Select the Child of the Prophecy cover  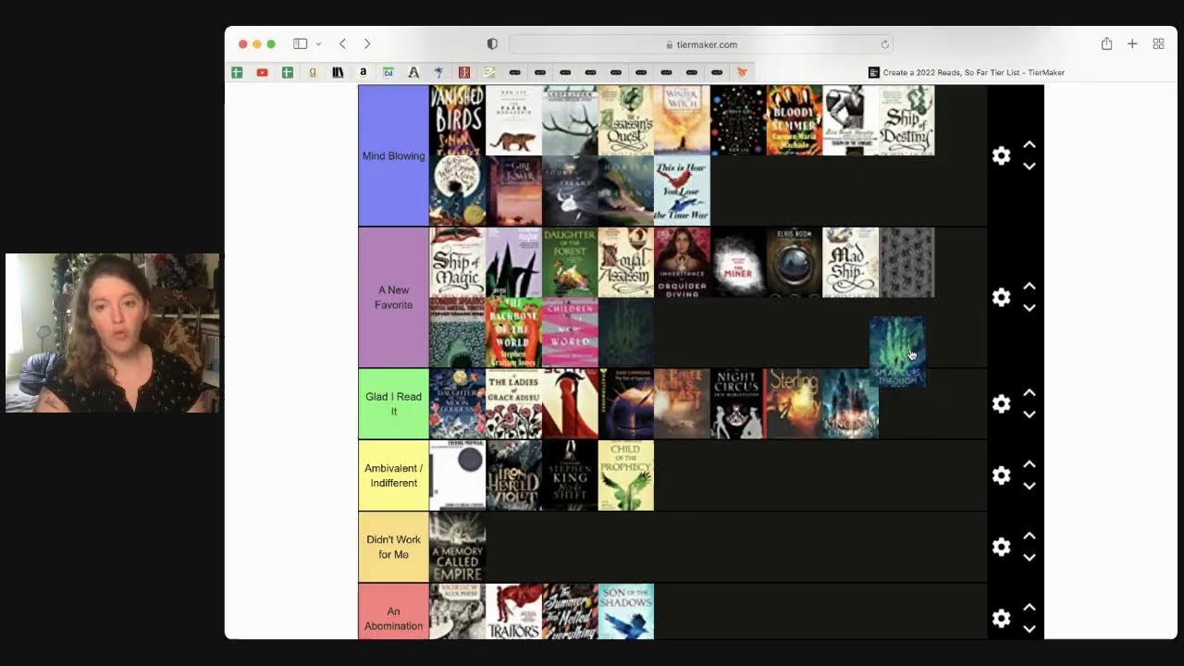pos(625,475)
